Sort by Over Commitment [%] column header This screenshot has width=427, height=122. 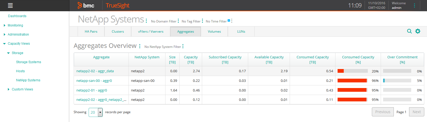(x=402, y=60)
